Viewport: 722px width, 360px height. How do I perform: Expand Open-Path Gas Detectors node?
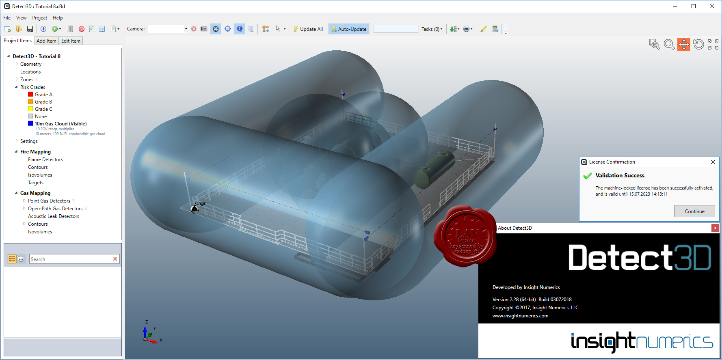click(24, 208)
